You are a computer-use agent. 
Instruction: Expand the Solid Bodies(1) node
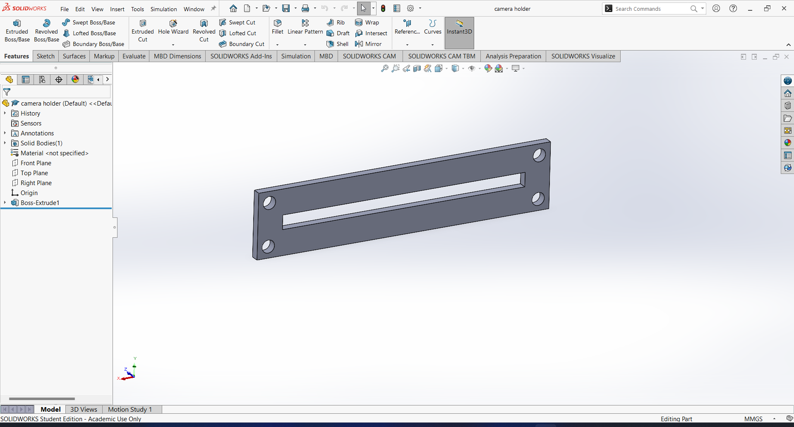[5, 143]
